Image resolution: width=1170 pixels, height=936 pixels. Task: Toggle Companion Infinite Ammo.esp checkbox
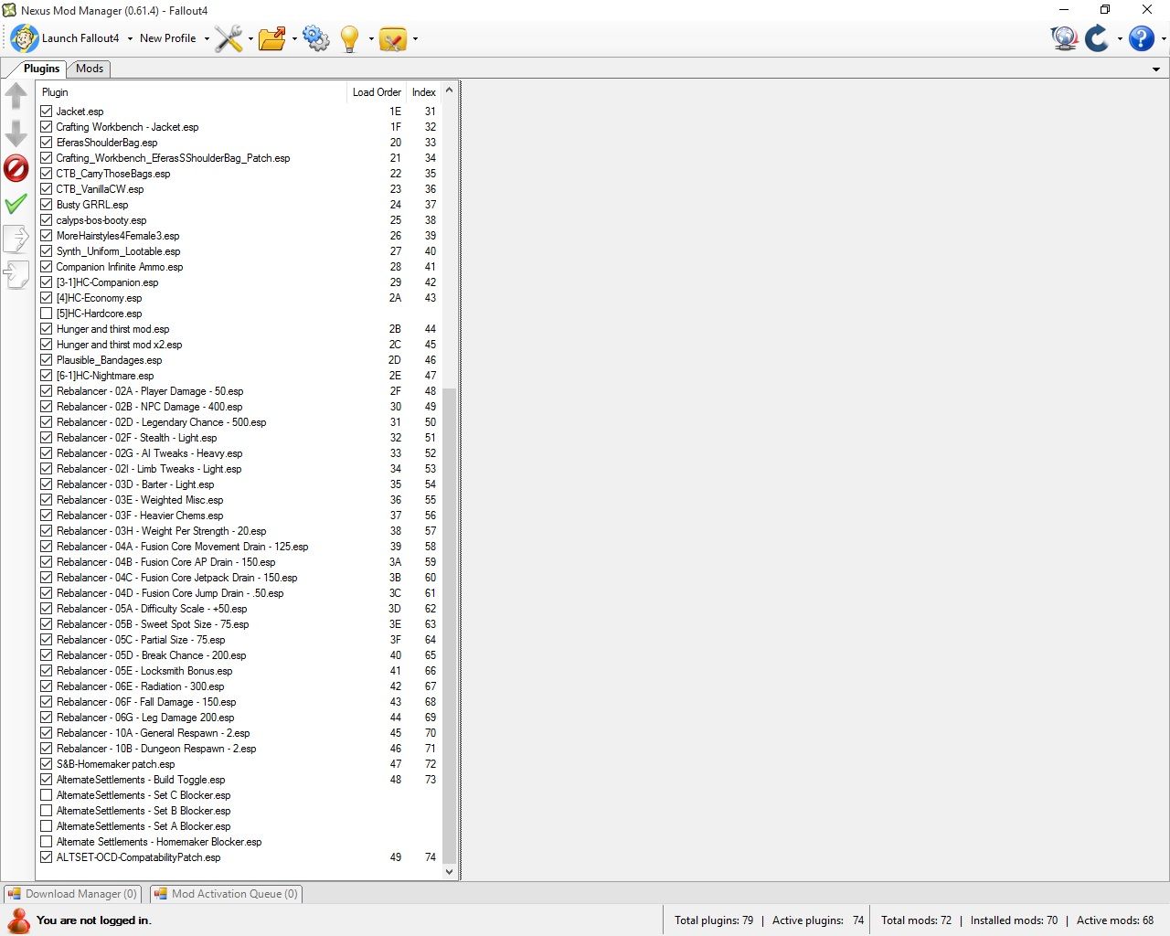tap(47, 267)
